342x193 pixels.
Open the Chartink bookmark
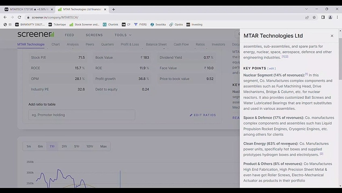coord(111,24)
